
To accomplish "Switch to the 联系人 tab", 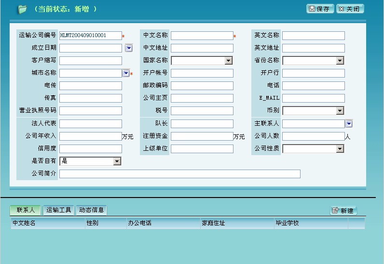I will 25,210.
